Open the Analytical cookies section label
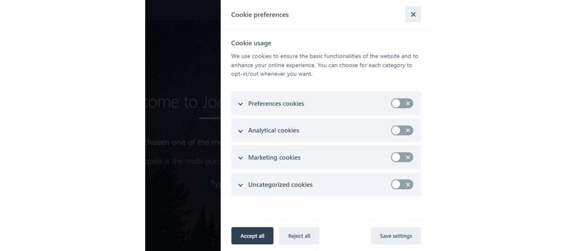Screen dimensions: 575x251 tap(274, 131)
